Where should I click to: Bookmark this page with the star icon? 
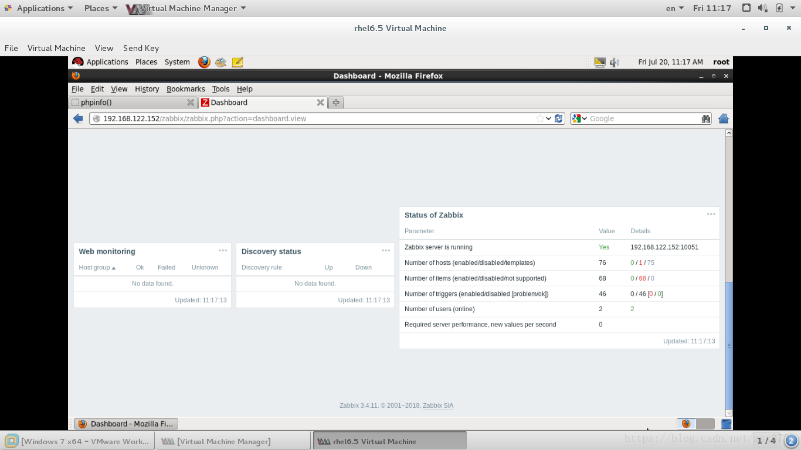tap(540, 118)
